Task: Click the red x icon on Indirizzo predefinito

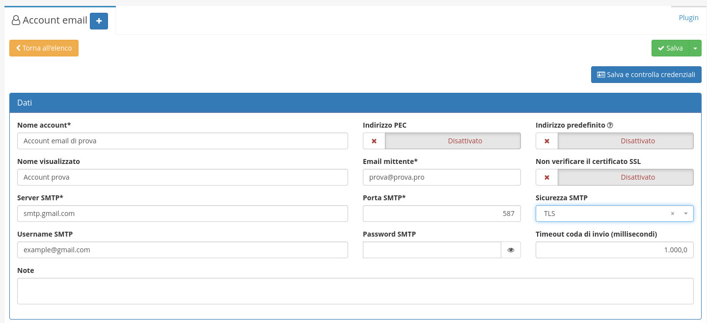Action: coord(547,141)
